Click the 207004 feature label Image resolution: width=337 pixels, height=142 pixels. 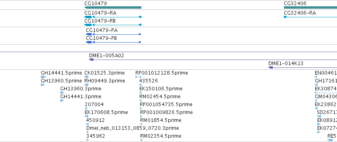coord(94,105)
